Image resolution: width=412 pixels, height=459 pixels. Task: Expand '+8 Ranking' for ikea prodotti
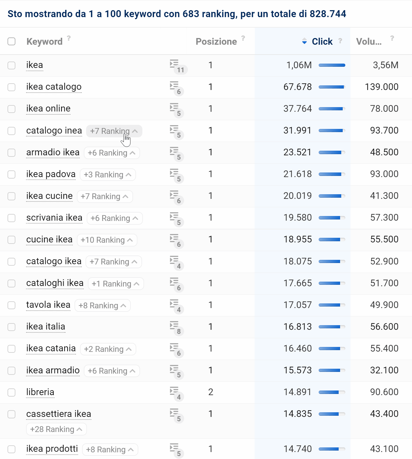(110, 449)
